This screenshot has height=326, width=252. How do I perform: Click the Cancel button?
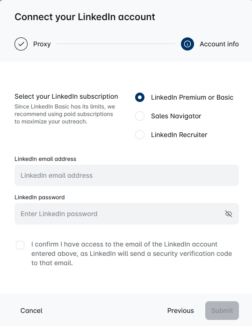coord(31,311)
